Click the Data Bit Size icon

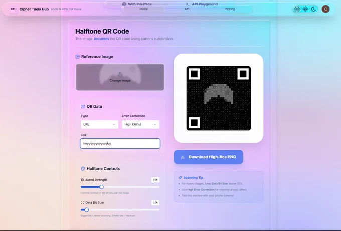(x=82, y=202)
